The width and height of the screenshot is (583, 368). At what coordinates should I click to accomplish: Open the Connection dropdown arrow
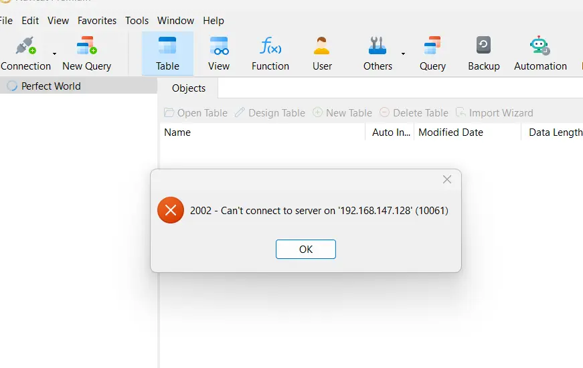(54, 54)
